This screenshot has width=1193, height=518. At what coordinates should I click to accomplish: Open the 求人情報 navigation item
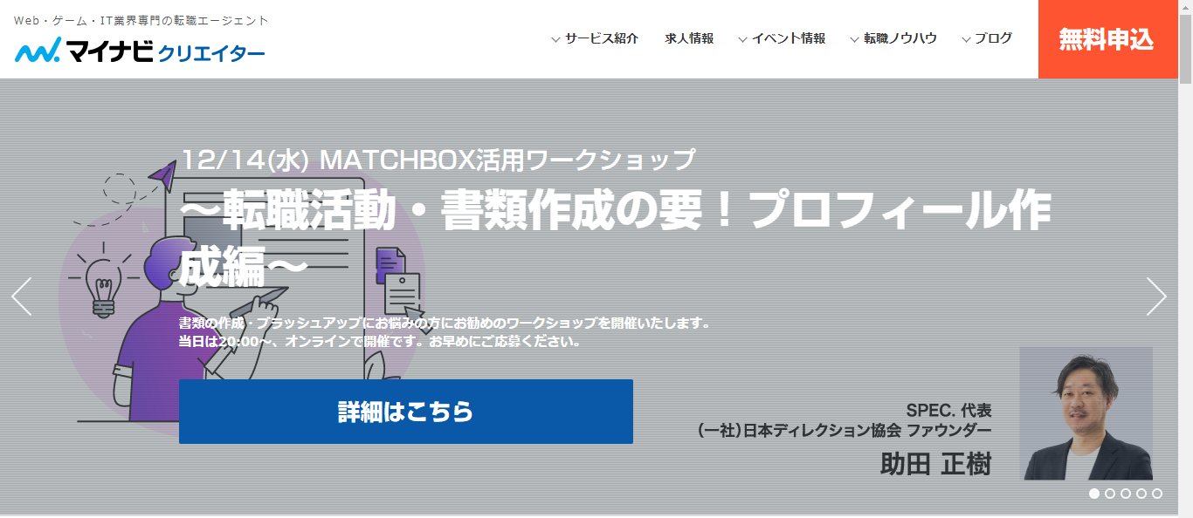click(x=689, y=38)
